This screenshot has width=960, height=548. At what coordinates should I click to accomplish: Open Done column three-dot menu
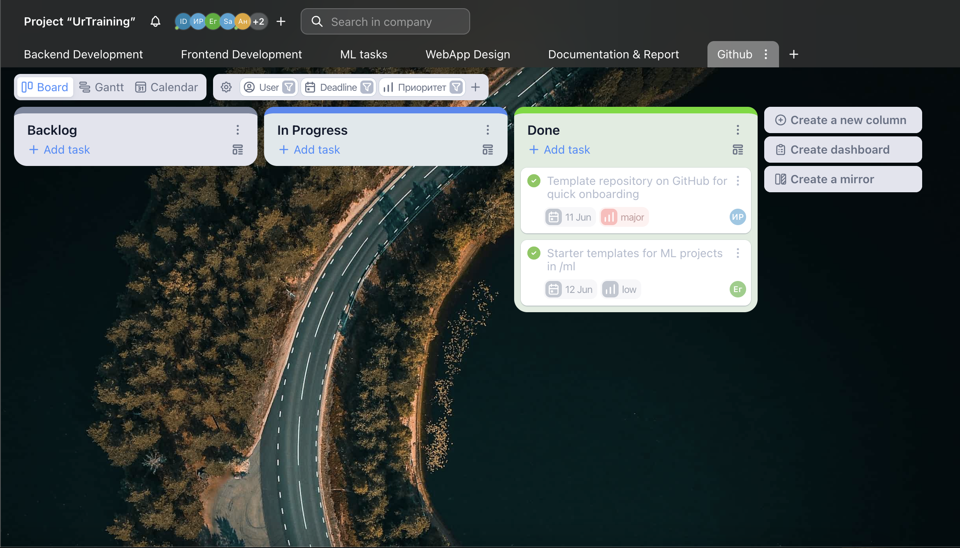tap(738, 130)
